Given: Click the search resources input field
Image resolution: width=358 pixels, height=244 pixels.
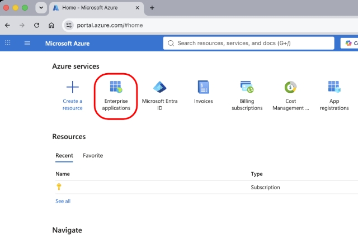Looking at the screenshot, I should [x=248, y=43].
